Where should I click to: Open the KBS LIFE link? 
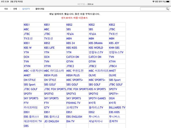pyautogui.click(x=49, y=48)
